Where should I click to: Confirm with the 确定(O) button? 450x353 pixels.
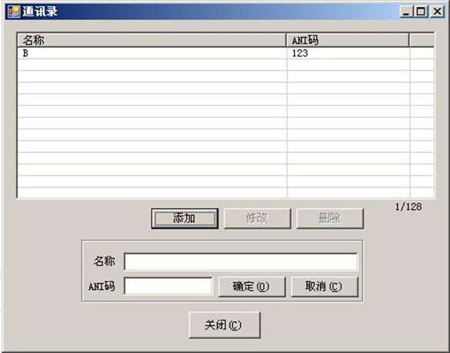tap(252, 287)
